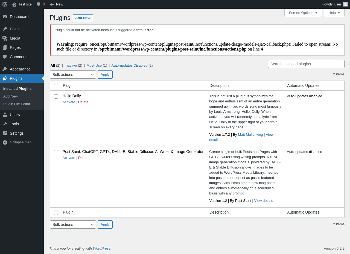The width and height of the screenshot is (350, 254).
Task: Click the Search installed plugins field
Action: (306, 64)
